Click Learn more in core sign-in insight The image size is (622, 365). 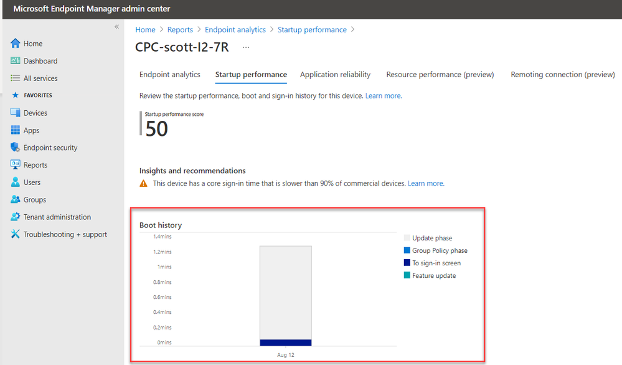pyautogui.click(x=426, y=183)
